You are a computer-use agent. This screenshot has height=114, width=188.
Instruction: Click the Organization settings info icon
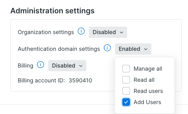(x=81, y=31)
